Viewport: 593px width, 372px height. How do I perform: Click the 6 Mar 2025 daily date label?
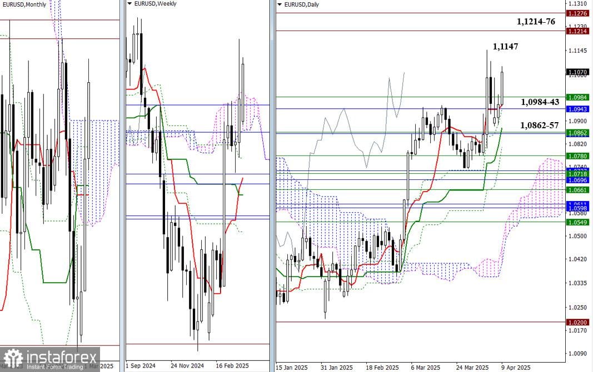[x=426, y=368]
